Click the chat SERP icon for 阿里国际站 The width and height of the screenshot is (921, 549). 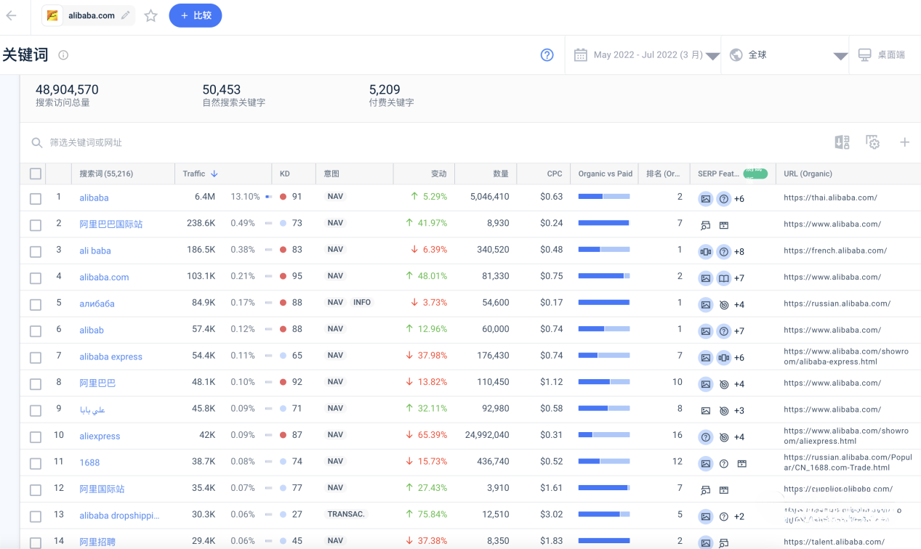(705, 490)
